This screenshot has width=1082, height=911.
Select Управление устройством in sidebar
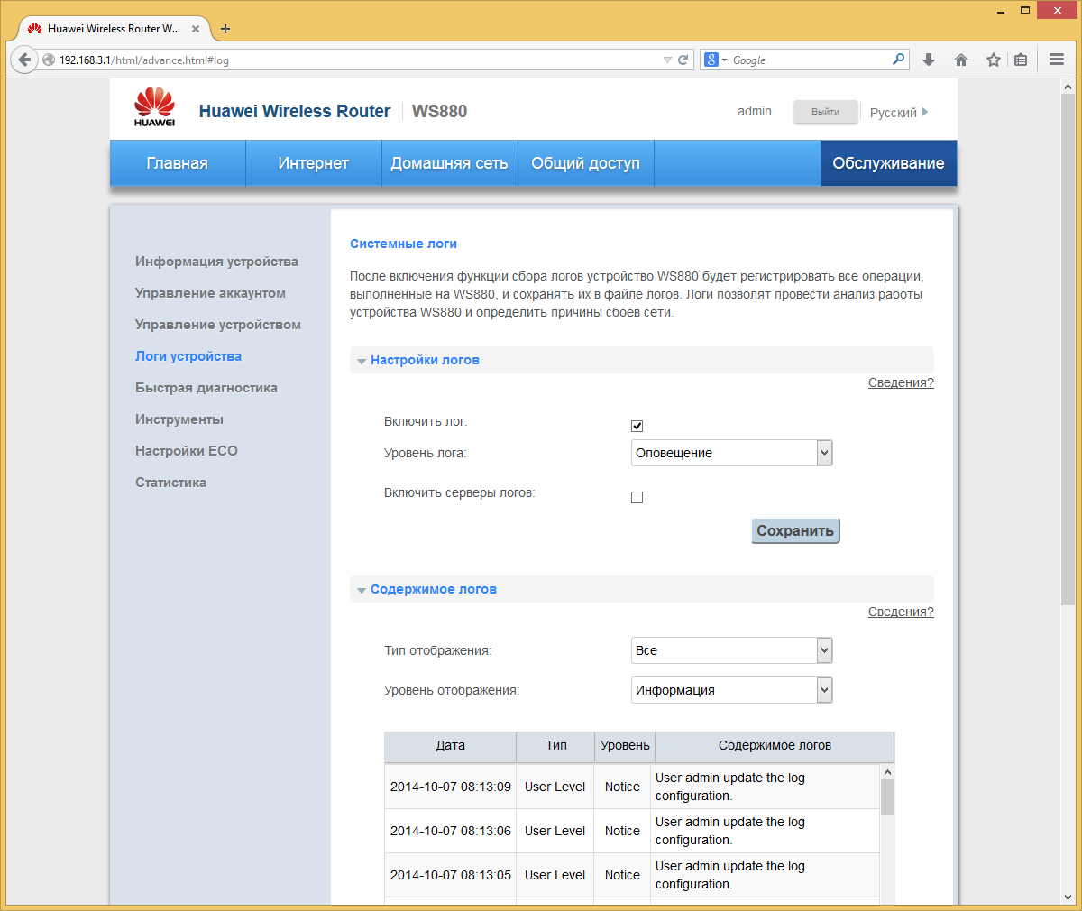click(218, 325)
